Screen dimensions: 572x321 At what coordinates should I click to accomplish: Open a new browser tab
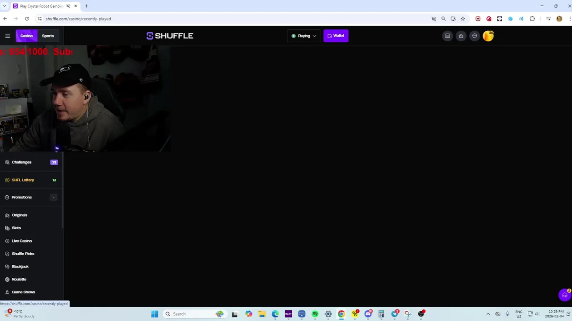coord(86,6)
